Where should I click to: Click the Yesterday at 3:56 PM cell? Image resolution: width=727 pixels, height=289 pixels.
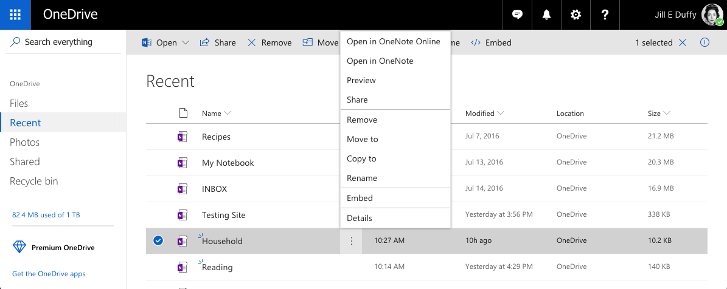(499, 214)
